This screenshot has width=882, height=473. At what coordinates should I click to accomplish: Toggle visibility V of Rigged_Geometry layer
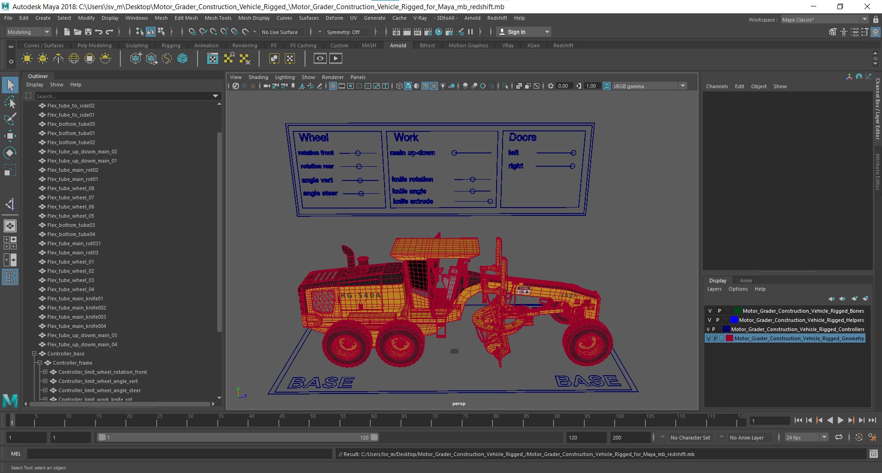(709, 338)
